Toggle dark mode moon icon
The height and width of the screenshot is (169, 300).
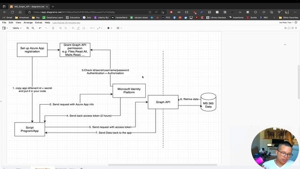[x=285, y=28]
